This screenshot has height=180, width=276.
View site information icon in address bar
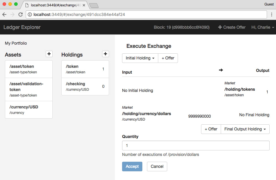pyautogui.click(x=30, y=14)
